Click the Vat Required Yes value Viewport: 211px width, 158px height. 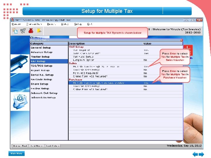coord(146,50)
